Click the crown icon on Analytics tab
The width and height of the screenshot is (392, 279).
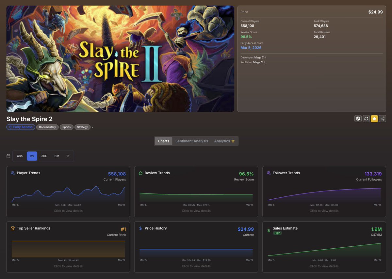click(233, 141)
